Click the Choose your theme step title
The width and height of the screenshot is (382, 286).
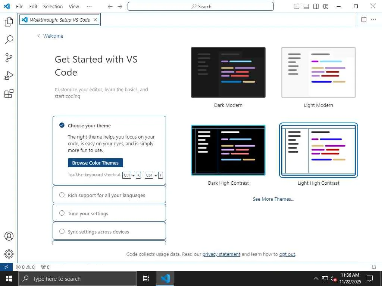click(x=89, y=126)
